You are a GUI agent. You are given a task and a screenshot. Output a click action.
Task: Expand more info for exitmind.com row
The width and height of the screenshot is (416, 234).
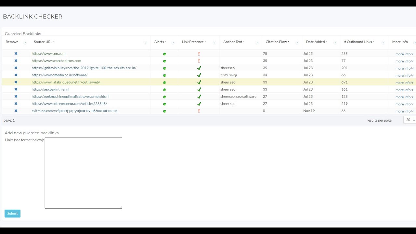(404, 111)
